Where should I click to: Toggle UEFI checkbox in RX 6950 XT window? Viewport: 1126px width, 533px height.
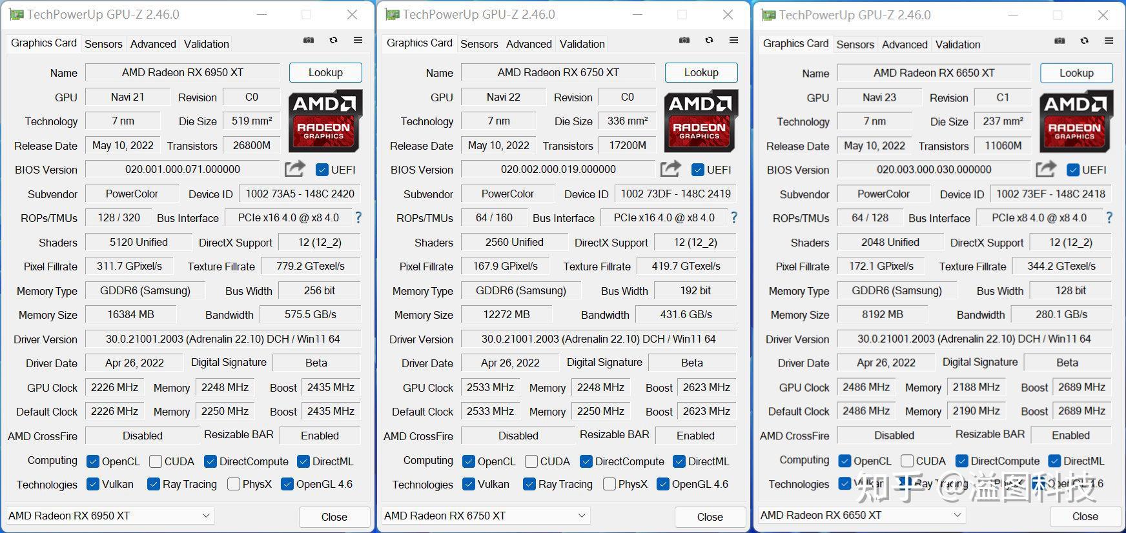tap(322, 170)
